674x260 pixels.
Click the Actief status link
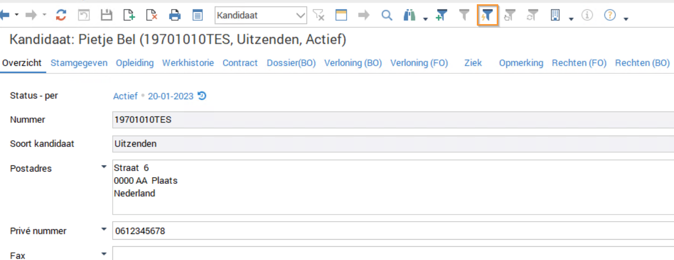point(125,96)
